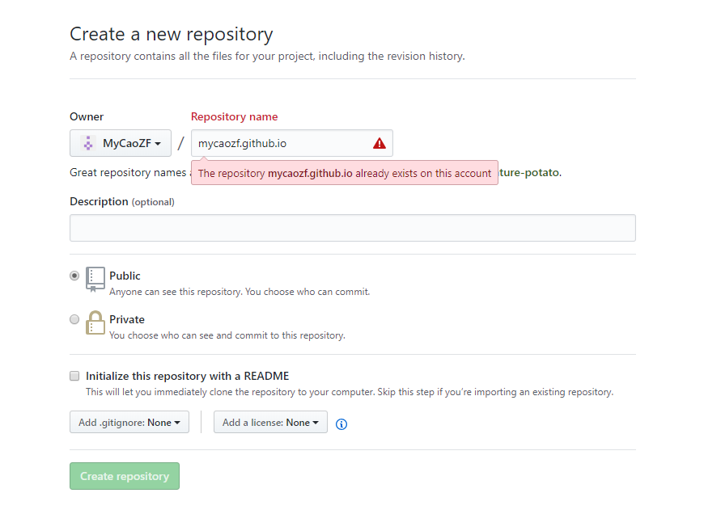Click the 'A repository contains all the files' subtitle

(267, 56)
